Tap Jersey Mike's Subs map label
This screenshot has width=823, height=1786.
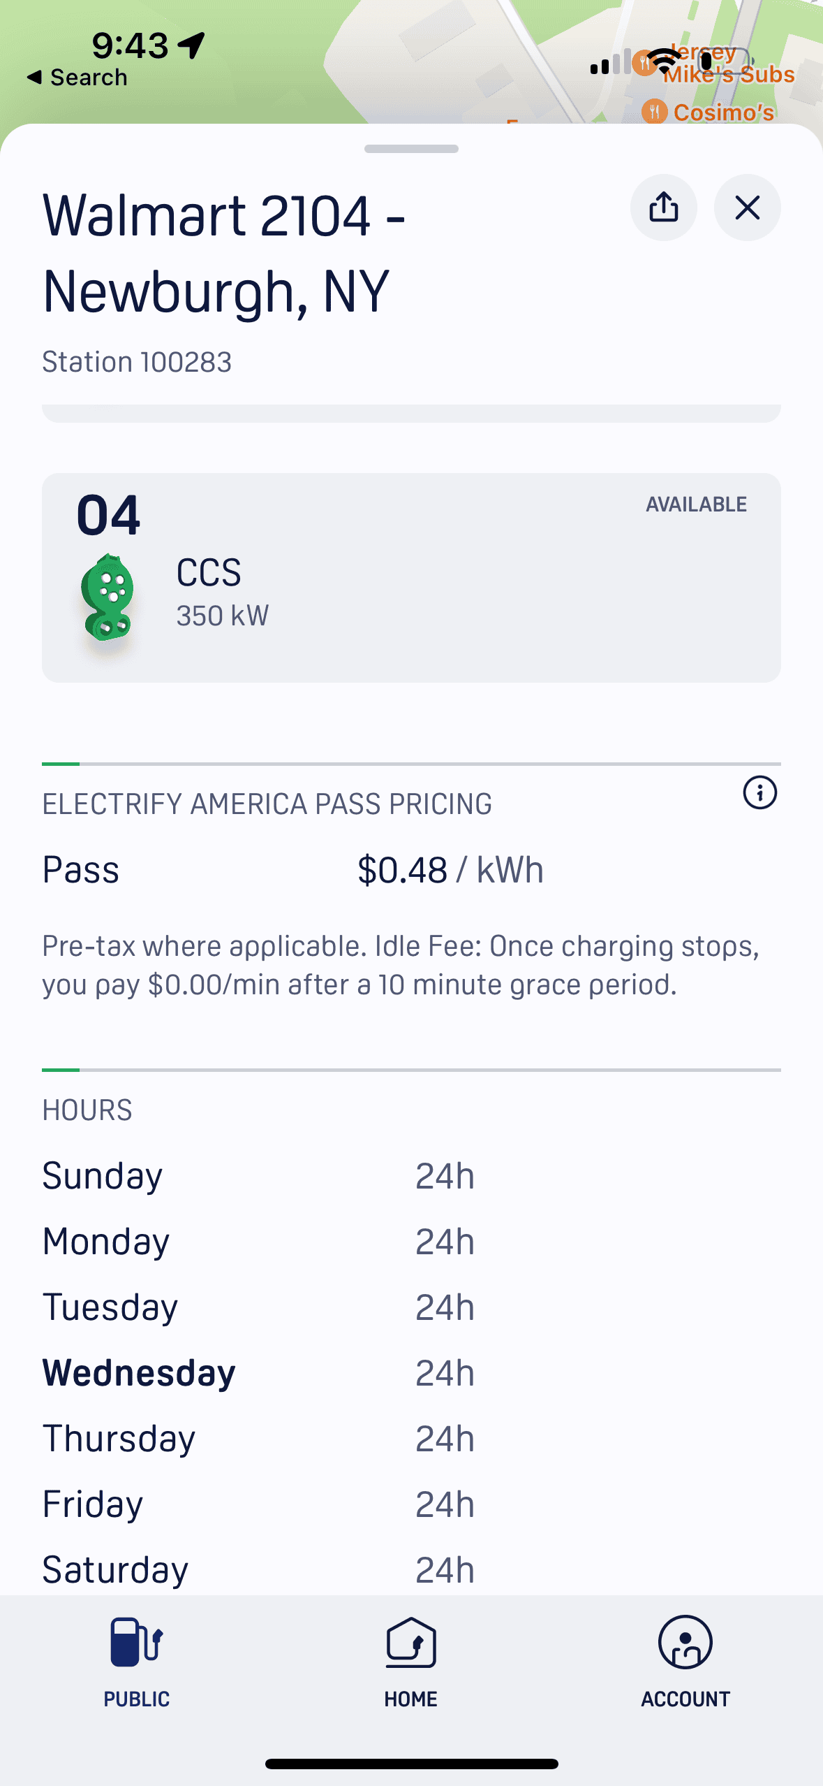click(x=729, y=74)
